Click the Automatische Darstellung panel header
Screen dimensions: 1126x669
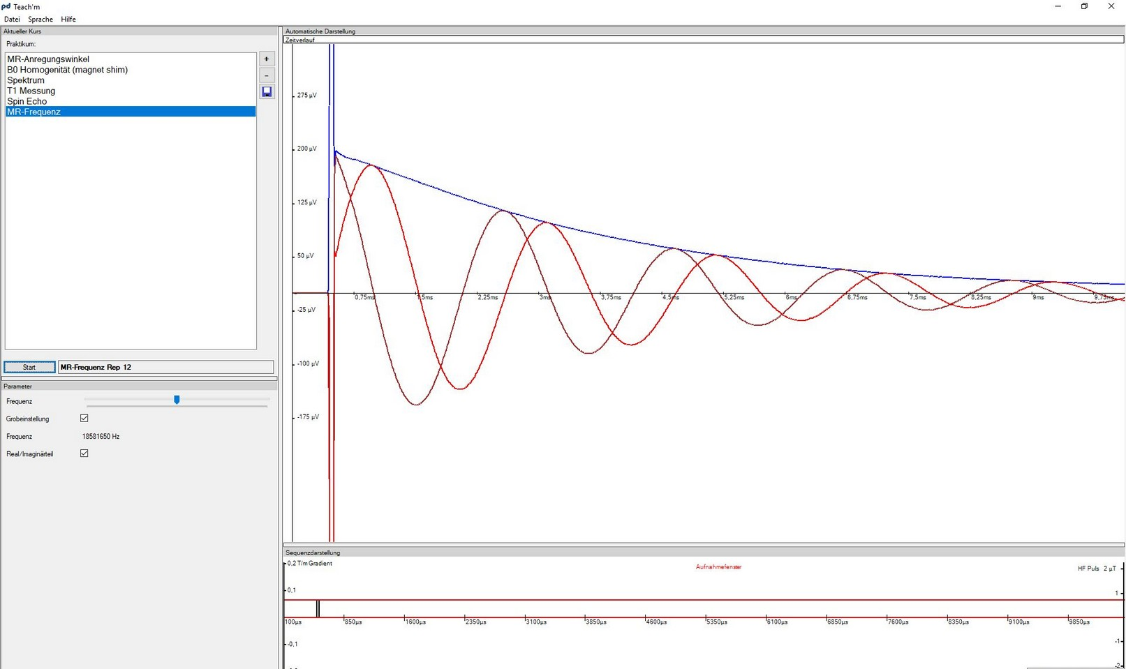pyautogui.click(x=704, y=31)
